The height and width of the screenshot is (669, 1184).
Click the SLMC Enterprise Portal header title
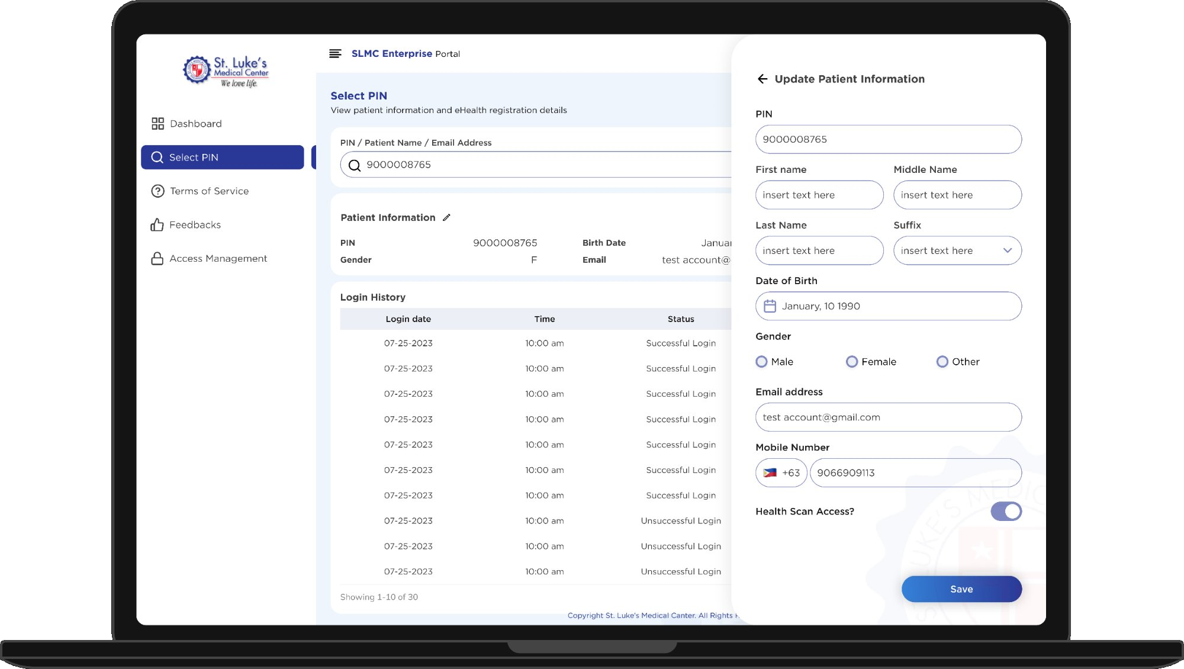click(405, 53)
